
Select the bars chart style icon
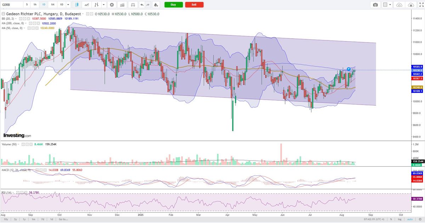96,5
